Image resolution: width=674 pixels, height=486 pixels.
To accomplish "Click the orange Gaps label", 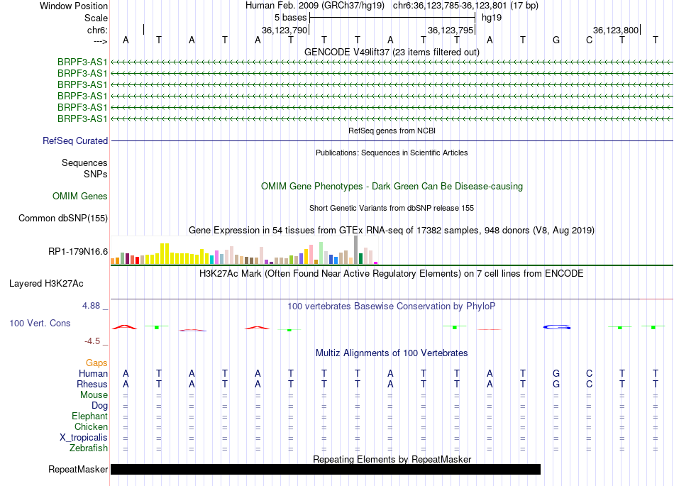I will tap(96, 363).
